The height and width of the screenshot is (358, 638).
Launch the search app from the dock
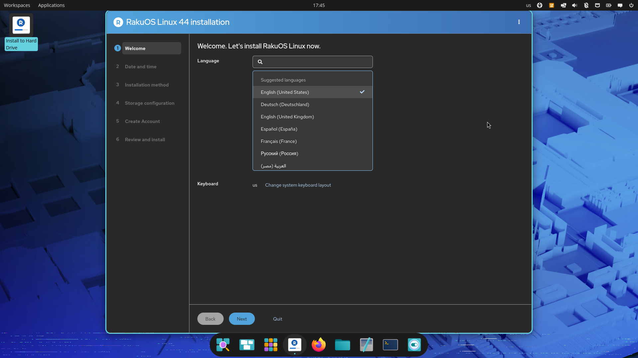pos(223,345)
